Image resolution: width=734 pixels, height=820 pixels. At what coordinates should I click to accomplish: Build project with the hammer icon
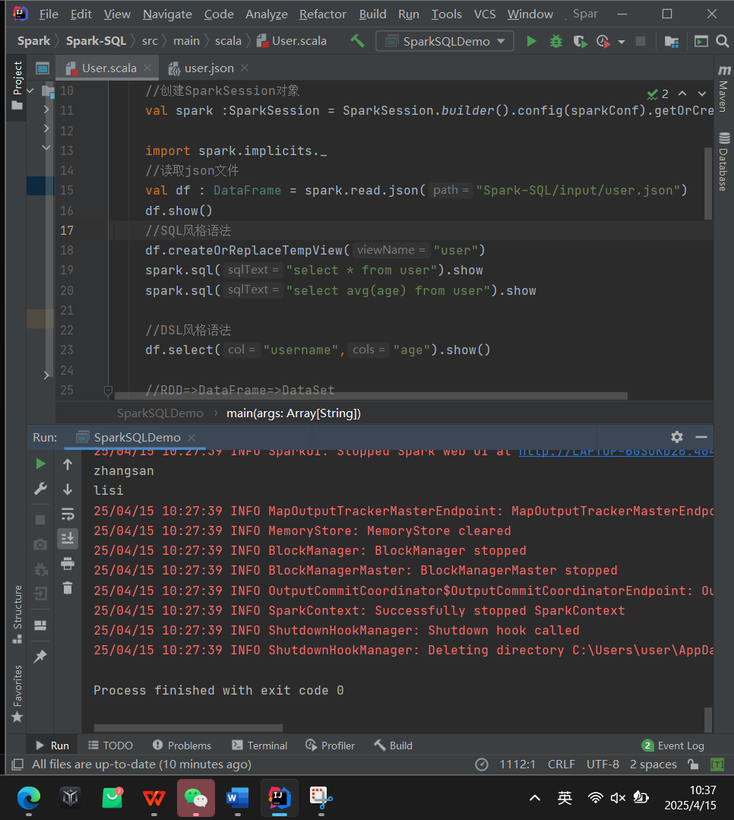(358, 41)
